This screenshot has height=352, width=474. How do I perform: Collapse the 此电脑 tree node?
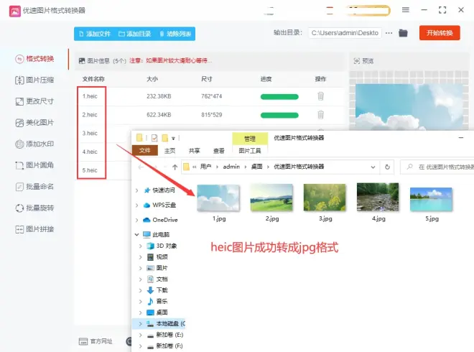coord(136,234)
